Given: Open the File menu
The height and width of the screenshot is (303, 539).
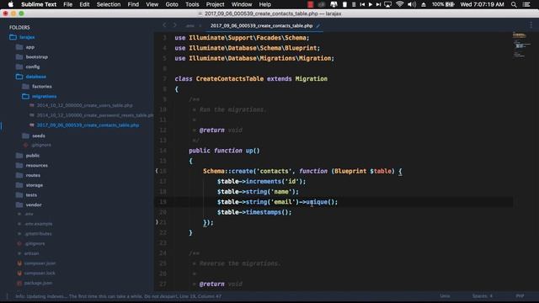Looking at the screenshot, I should [x=67, y=4].
